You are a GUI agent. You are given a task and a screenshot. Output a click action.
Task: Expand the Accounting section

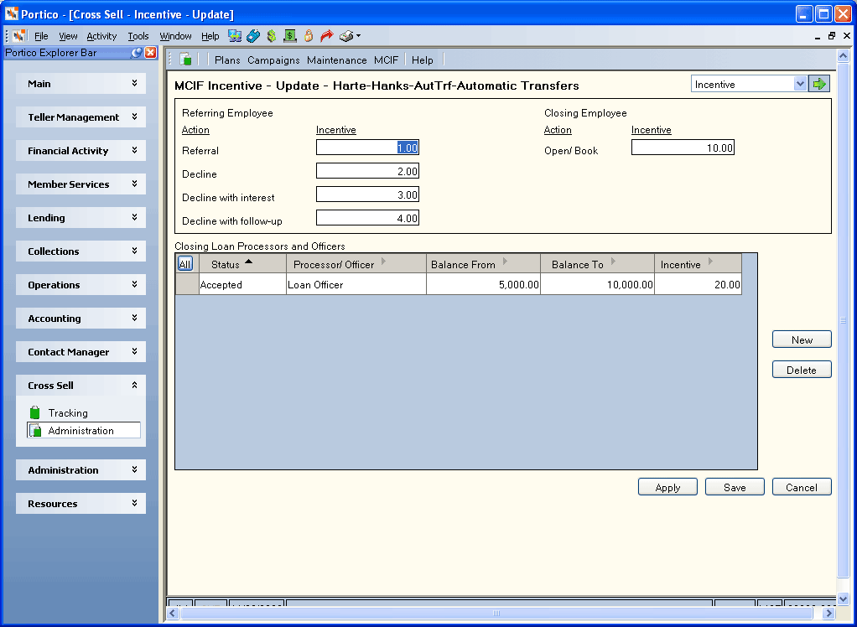[x=81, y=319]
